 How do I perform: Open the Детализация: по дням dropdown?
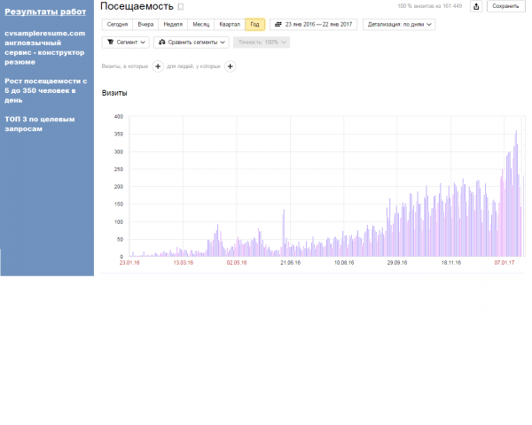click(399, 25)
